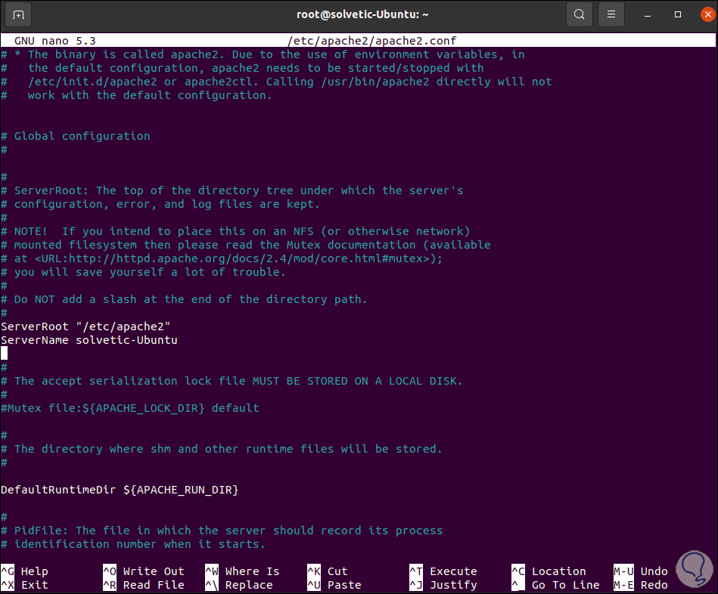The width and height of the screenshot is (718, 594).
Task: Click the 'mounted filesystem then please read' line
Action: pos(245,245)
